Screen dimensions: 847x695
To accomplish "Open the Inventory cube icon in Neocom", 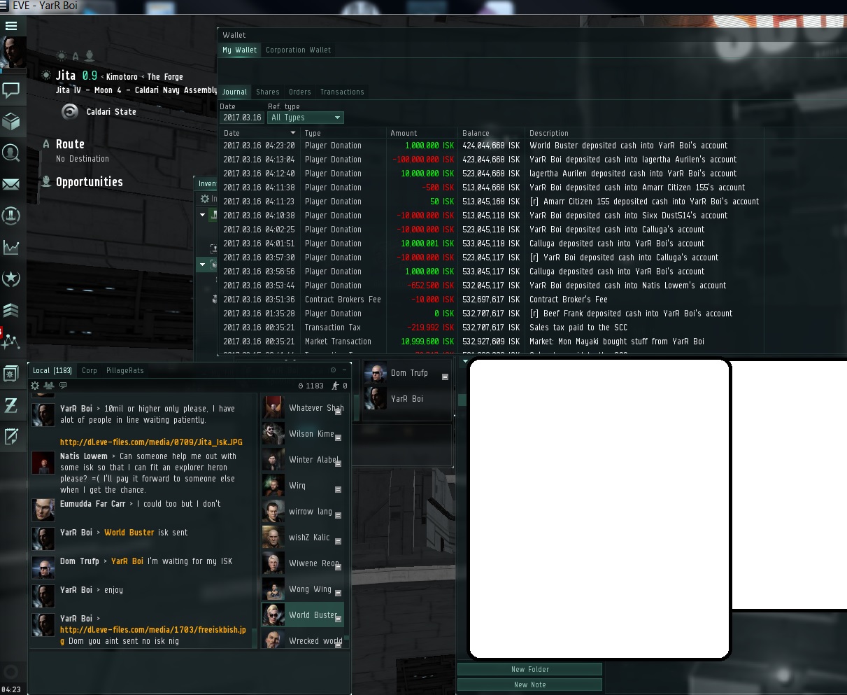I will [x=11, y=122].
